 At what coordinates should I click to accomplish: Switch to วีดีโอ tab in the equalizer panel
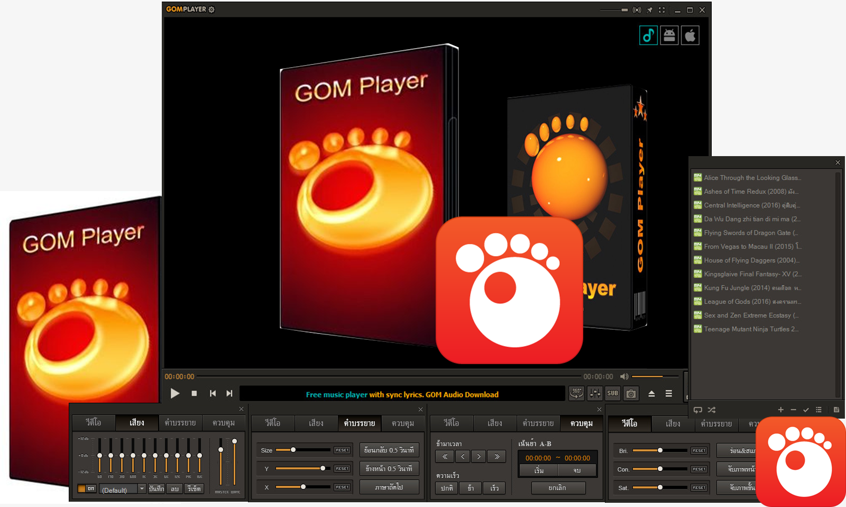point(94,422)
